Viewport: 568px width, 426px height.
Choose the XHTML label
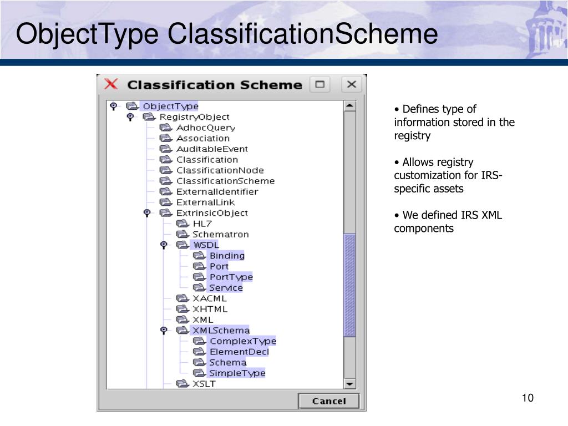coord(210,309)
